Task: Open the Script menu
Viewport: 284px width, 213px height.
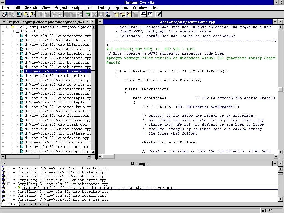Action: coord(77,7)
